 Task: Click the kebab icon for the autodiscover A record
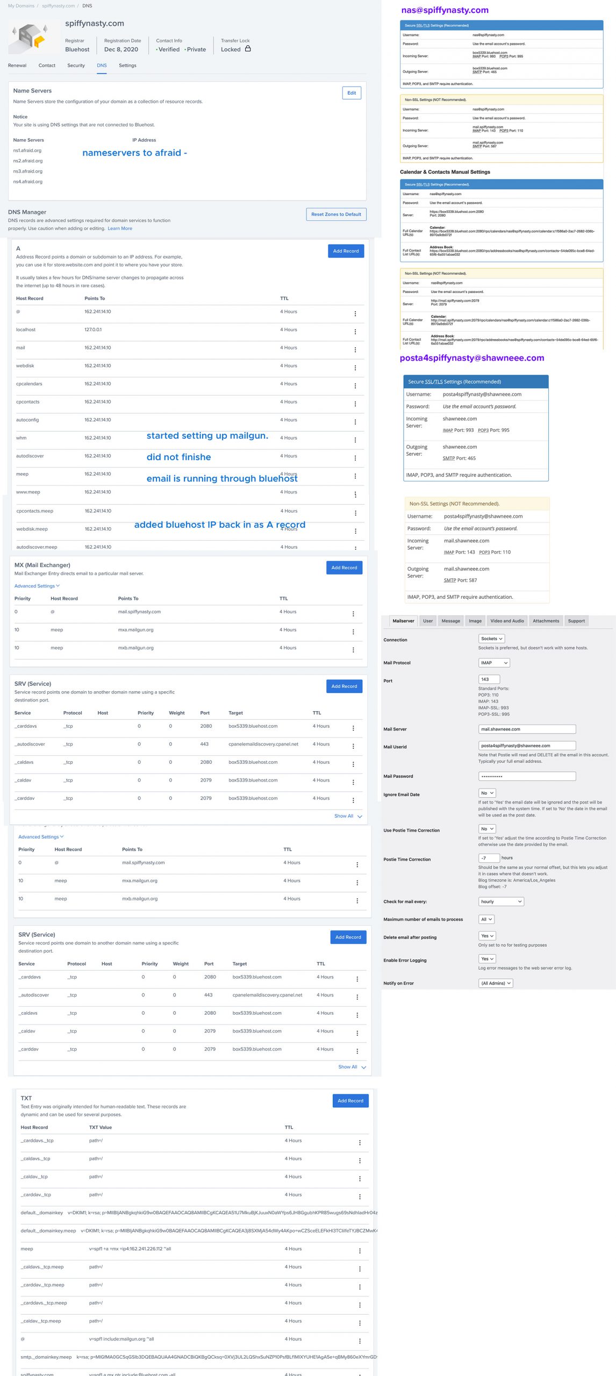tap(355, 458)
